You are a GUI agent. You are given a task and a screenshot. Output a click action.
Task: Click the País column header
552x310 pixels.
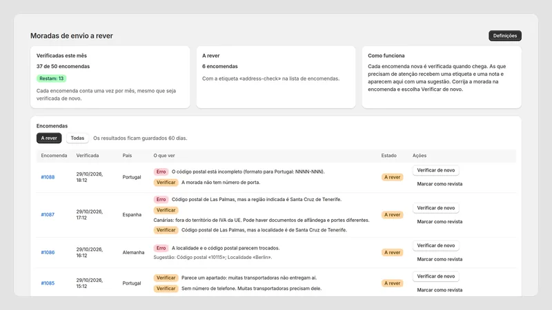coord(127,156)
